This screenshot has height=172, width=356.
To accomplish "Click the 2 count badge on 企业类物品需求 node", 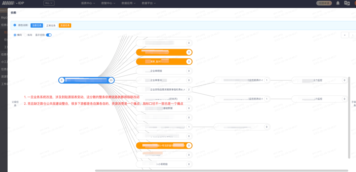I will click(x=189, y=89).
